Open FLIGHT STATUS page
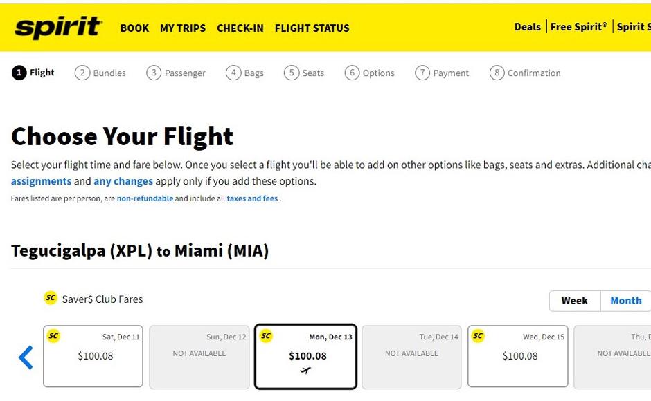Viewport: 651px width, 401px height. click(312, 28)
